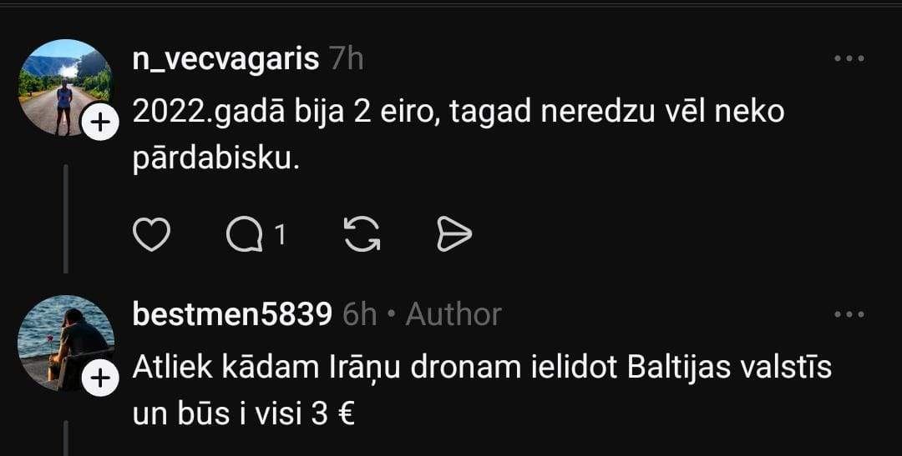
Task: Open the comment starting "2022.gadā bija 2 eiro"
Action: 459,136
